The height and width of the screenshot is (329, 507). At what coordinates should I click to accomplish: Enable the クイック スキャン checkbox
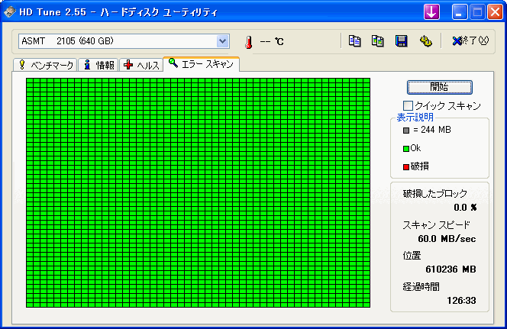(408, 105)
